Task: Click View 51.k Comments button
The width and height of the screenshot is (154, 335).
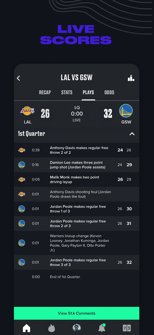Action: 77,313
